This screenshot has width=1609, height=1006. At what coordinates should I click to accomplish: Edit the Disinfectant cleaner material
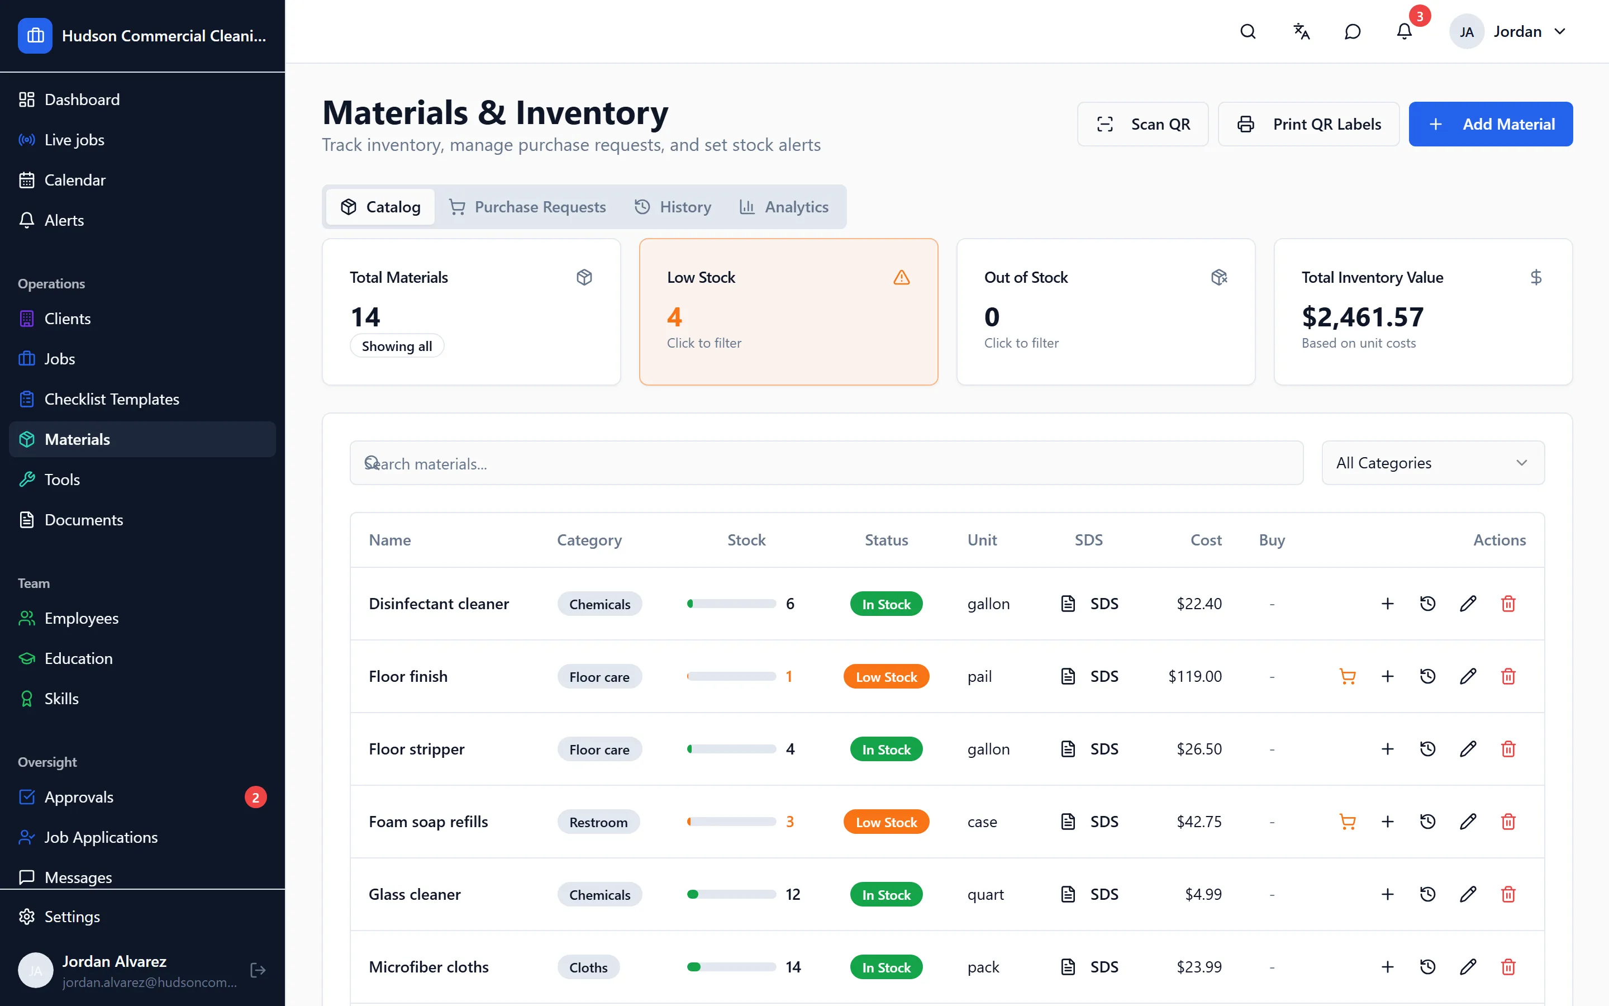(1468, 604)
